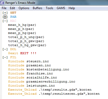Select the MAC heading
108x99 pixels.
click(x=13, y=21)
